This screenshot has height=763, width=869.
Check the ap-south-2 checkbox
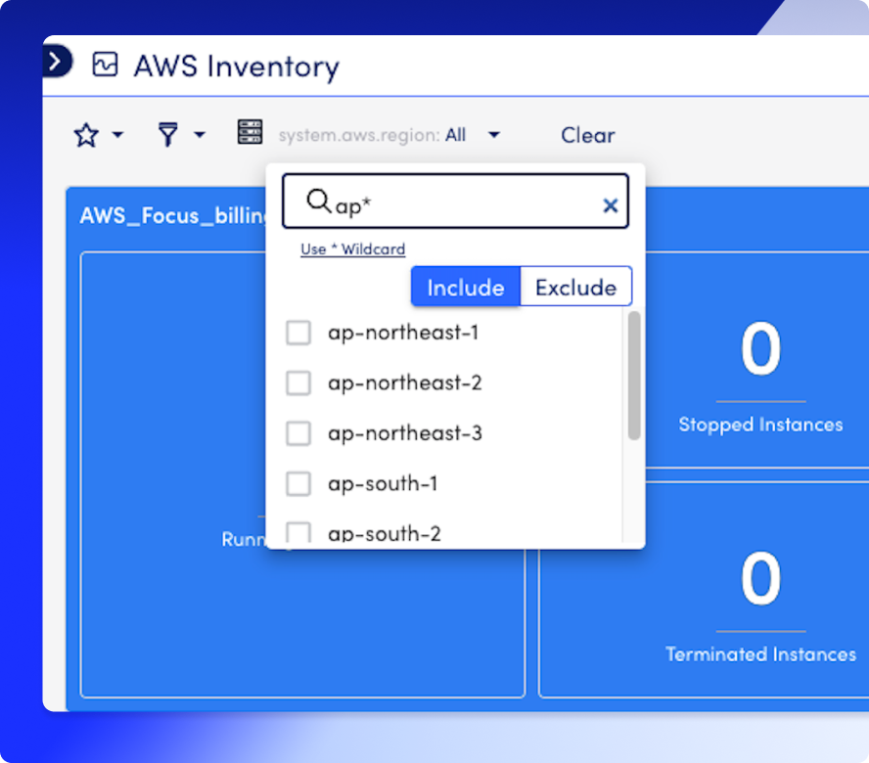(298, 532)
